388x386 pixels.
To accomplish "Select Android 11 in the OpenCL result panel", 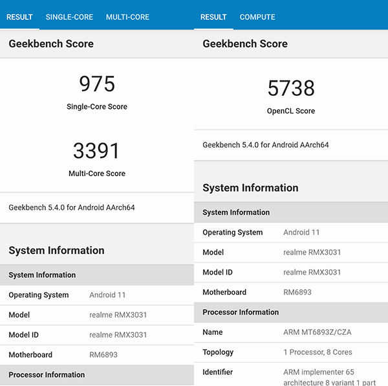I will 301,232.
